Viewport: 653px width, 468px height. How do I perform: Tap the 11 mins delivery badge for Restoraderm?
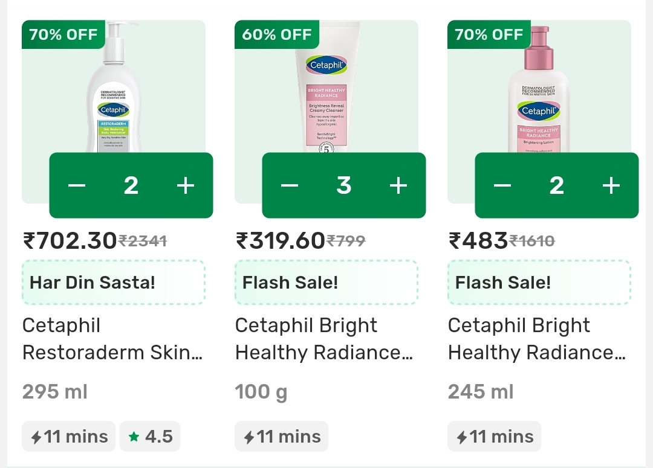click(69, 436)
